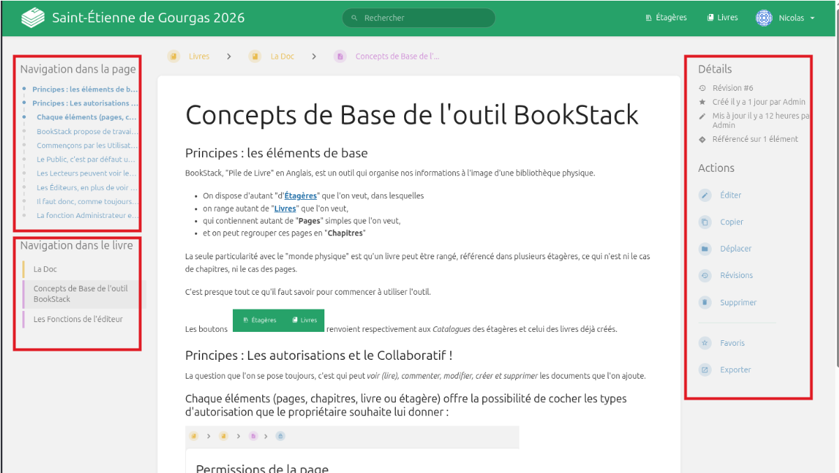Click the La Doc breadcrumb link
The image size is (839, 473).
(x=282, y=57)
